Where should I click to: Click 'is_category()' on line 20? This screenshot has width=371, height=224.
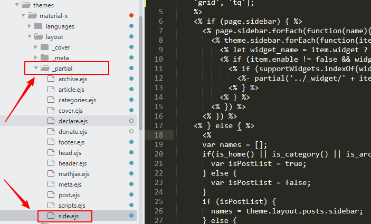(x=300, y=154)
